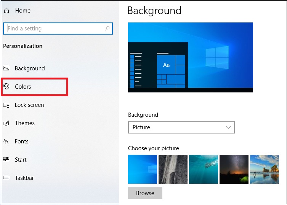Click the Personalization section heading
The height and width of the screenshot is (205, 287).
pos(23,46)
